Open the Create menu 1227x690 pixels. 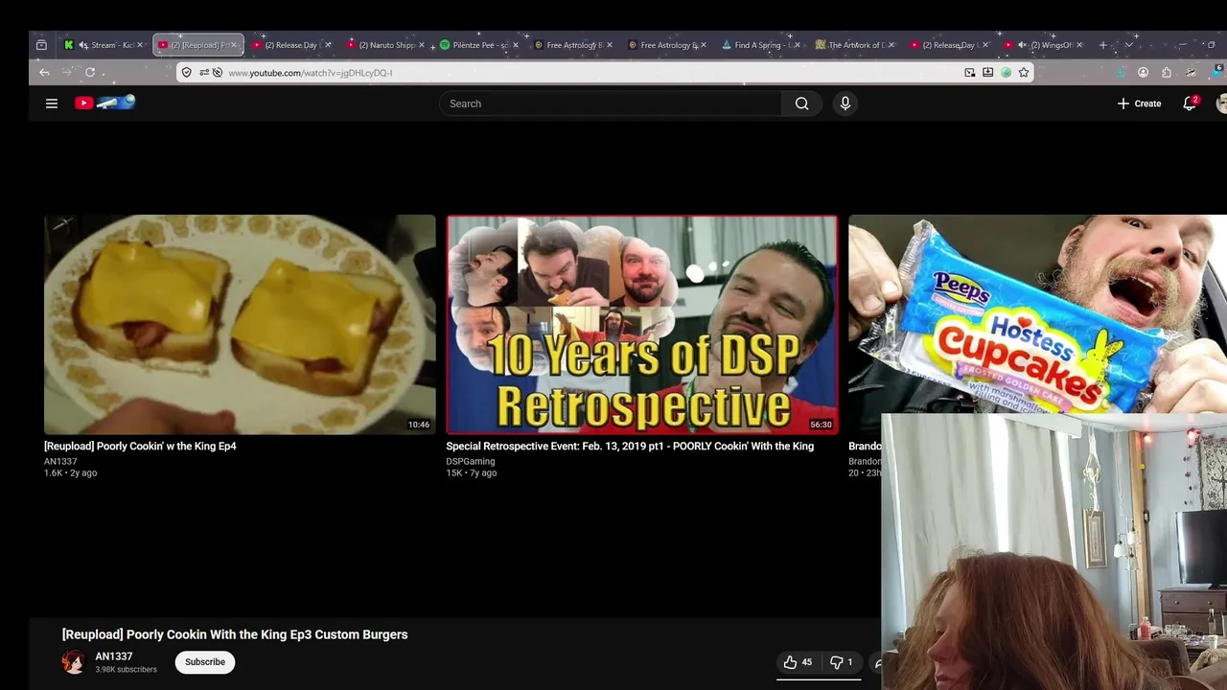pyautogui.click(x=1139, y=103)
